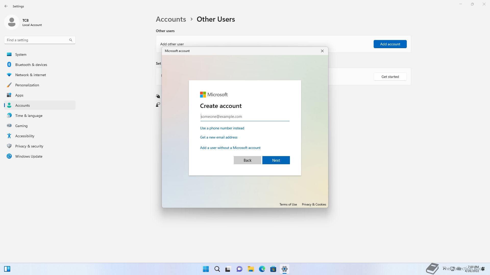Open Personalization settings
Screen dimensions: 490x275
[27, 85]
